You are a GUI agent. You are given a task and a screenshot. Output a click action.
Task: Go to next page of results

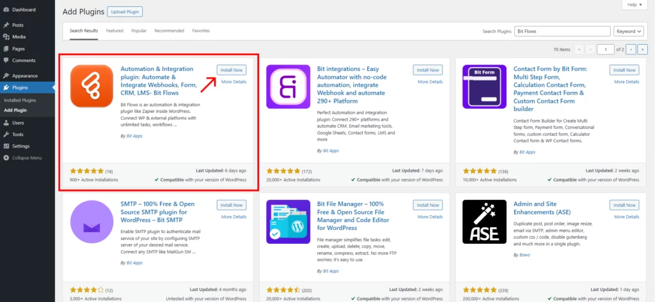631,49
